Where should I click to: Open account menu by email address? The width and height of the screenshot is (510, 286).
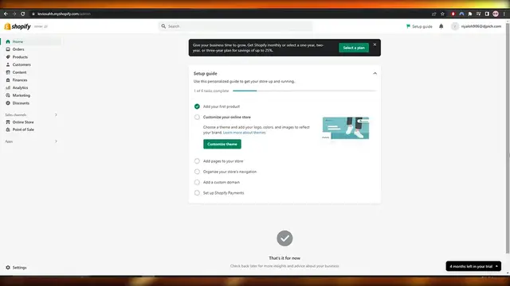[x=481, y=26]
